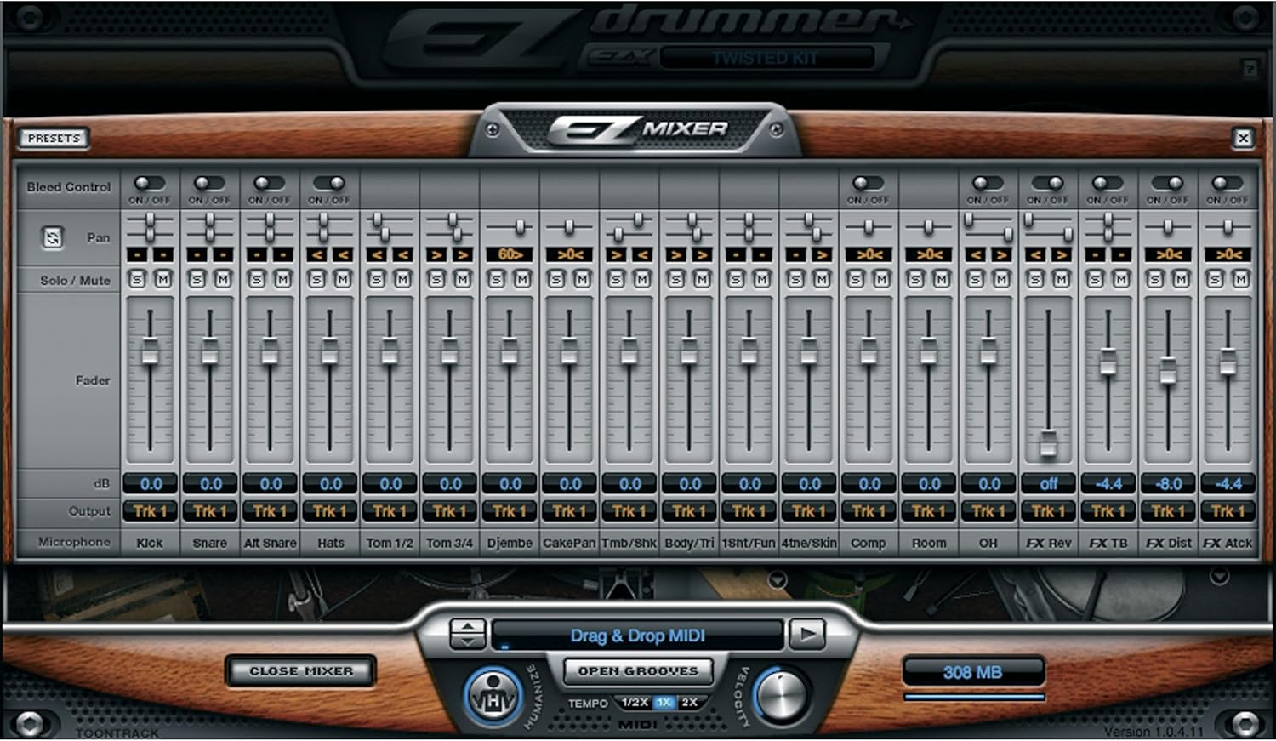Toggle bleed control for Kick

[150, 183]
